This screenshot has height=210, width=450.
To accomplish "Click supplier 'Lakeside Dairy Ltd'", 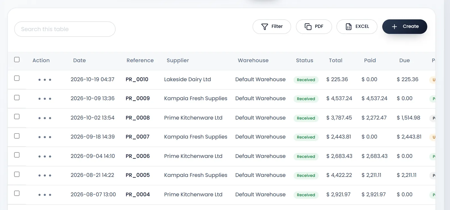I will point(188,80).
